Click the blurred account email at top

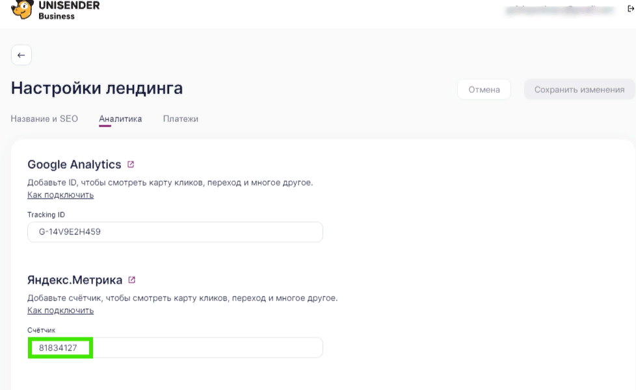tap(560, 10)
